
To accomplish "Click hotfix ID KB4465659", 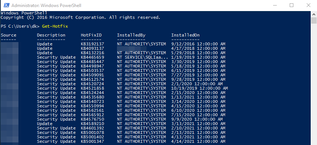I will click(92, 58).
